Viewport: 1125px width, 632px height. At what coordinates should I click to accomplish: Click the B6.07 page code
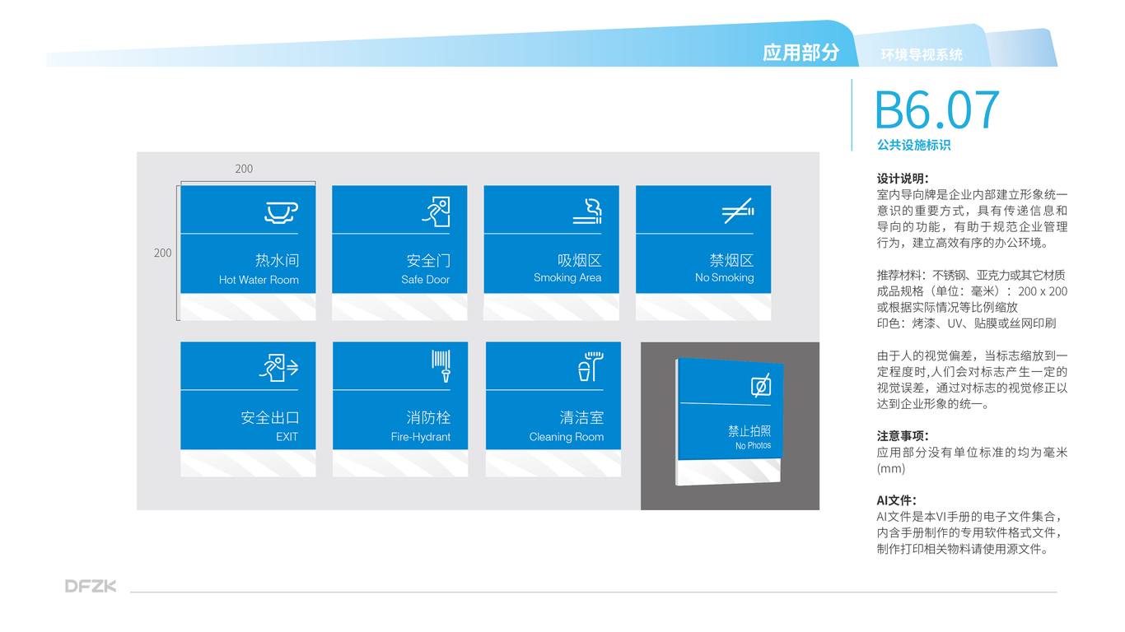[x=937, y=110]
